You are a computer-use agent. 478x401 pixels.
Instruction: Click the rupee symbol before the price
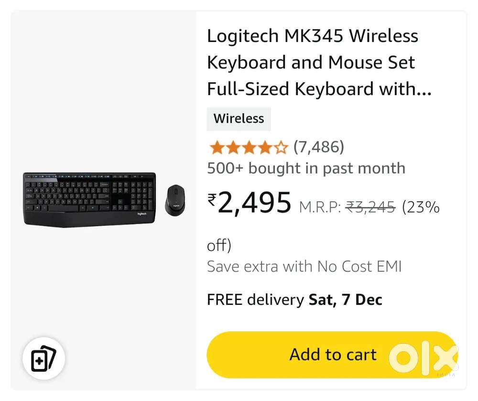tap(212, 199)
